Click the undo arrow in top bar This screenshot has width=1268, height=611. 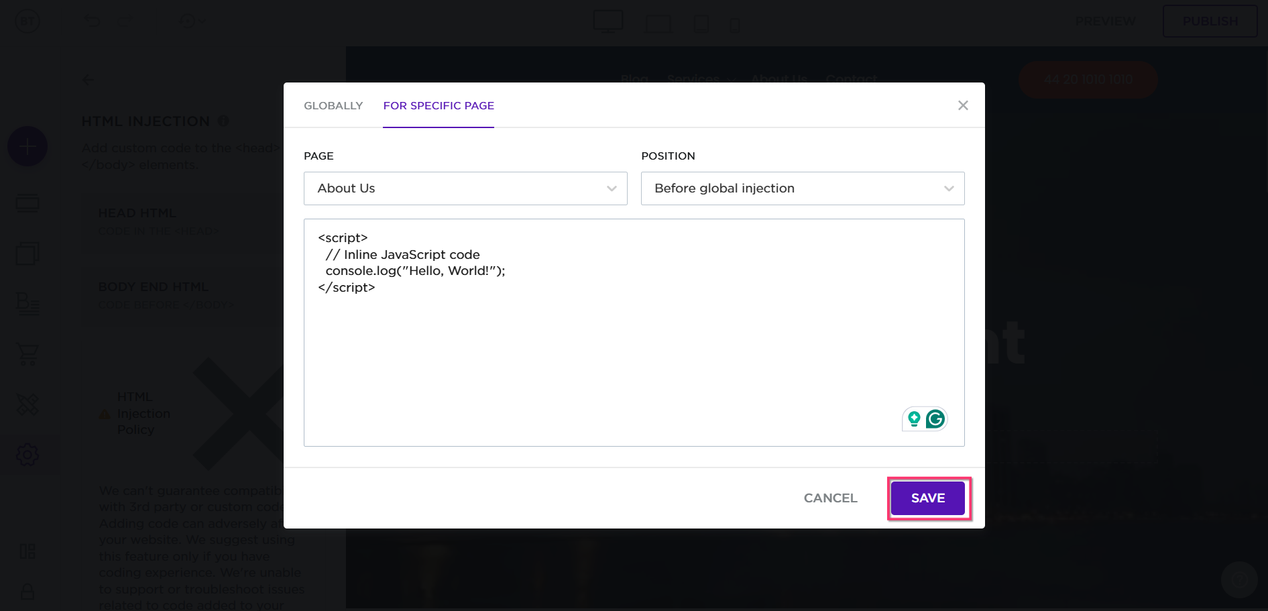(x=91, y=21)
